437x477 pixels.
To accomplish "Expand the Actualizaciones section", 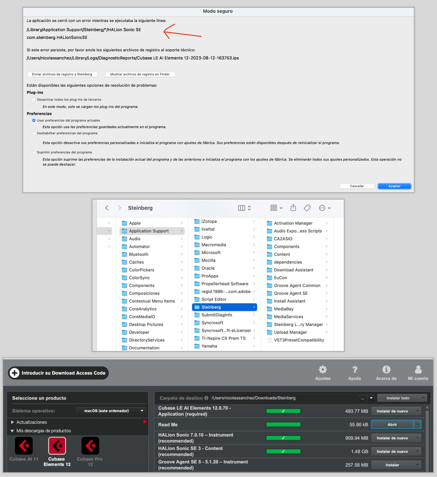I will click(x=12, y=422).
